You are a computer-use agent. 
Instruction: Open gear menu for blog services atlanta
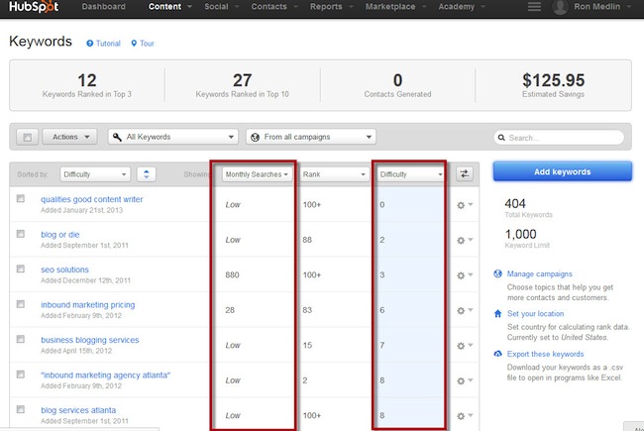(x=465, y=416)
